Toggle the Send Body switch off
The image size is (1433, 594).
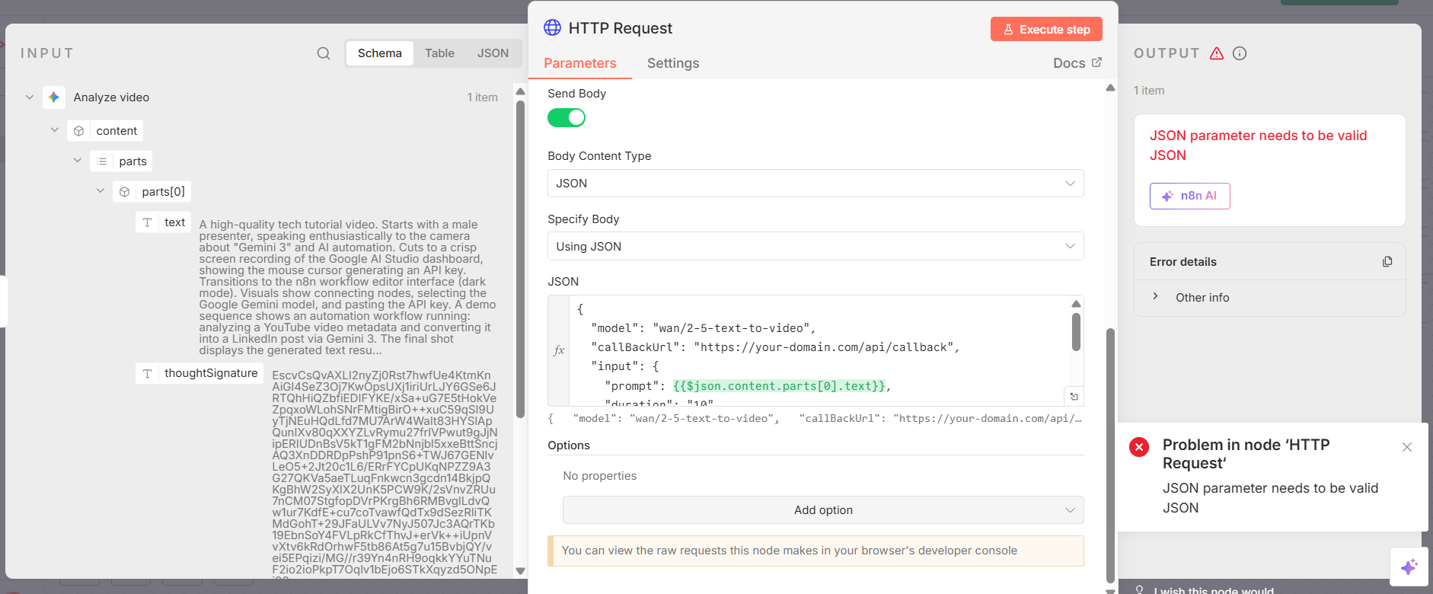point(566,118)
